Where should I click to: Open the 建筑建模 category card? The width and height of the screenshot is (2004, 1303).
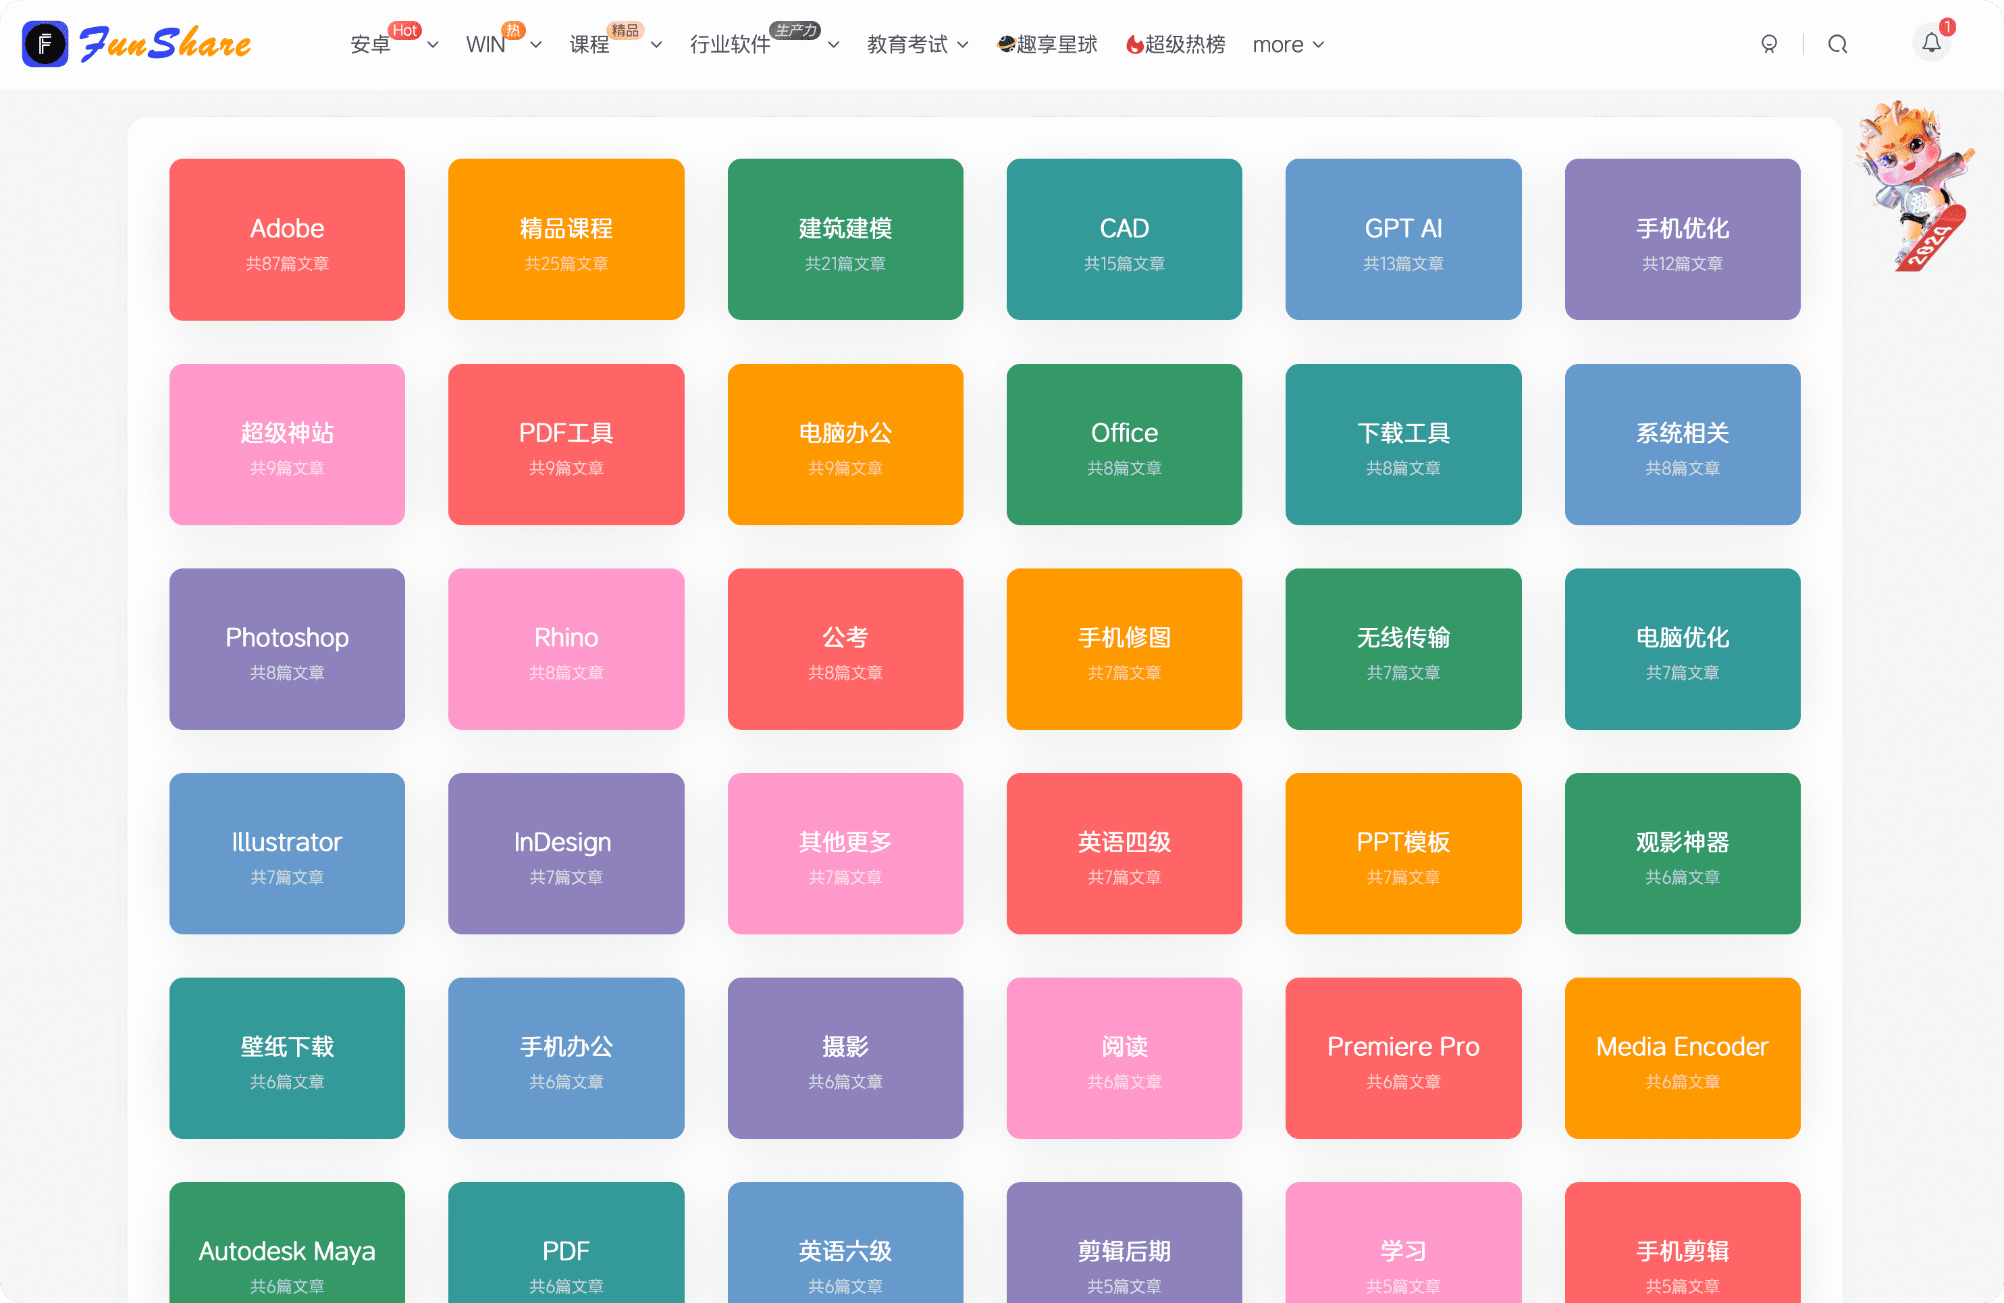(845, 239)
